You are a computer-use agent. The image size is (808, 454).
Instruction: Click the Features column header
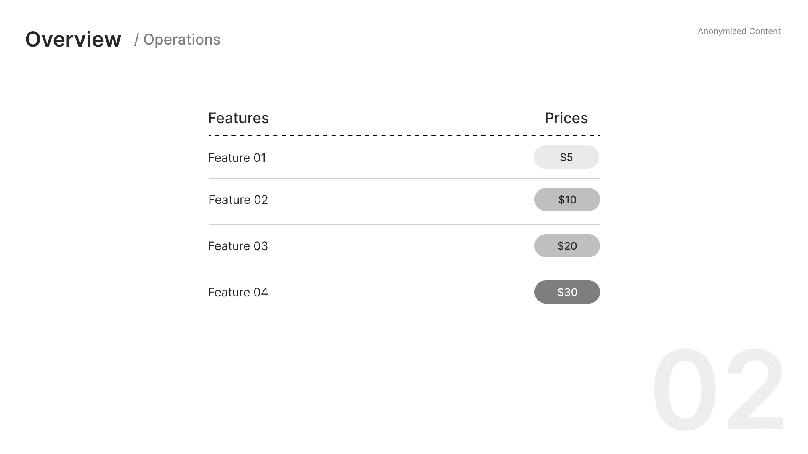238,118
